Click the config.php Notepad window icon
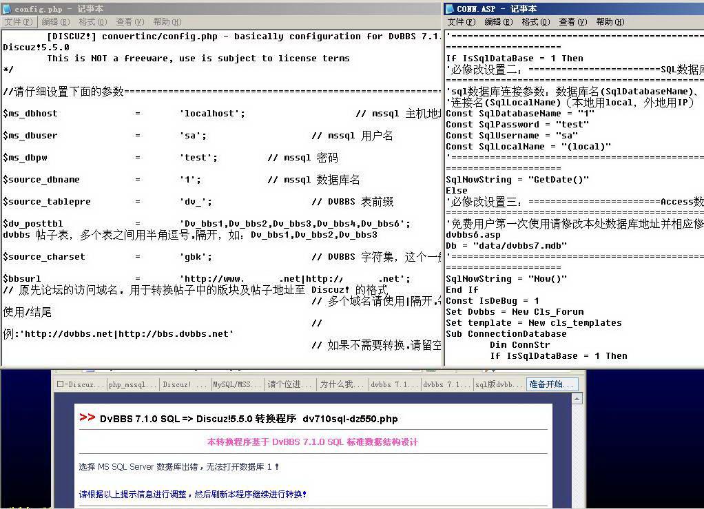The width and height of the screenshot is (704, 509). [x=7, y=8]
